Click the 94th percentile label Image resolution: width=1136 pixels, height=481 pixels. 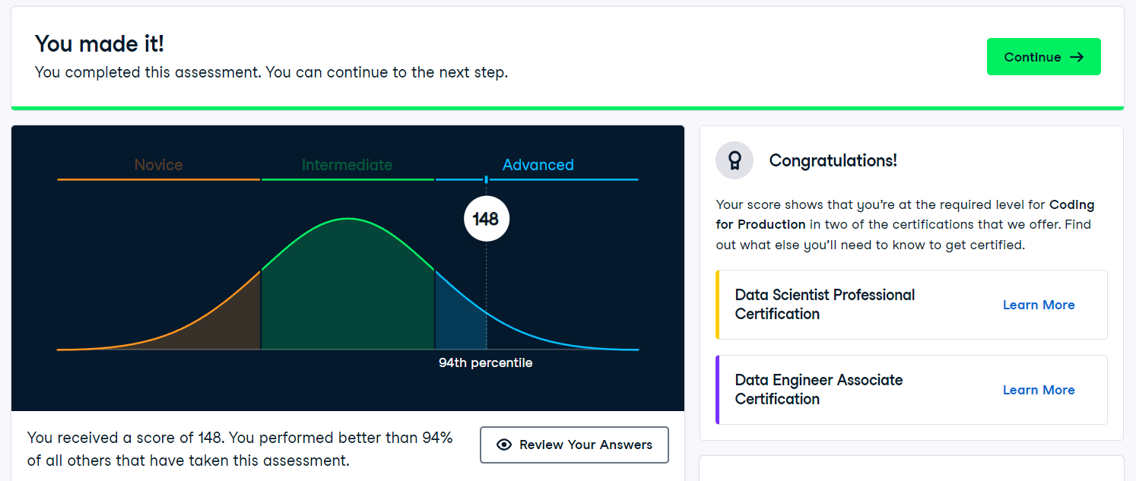485,363
